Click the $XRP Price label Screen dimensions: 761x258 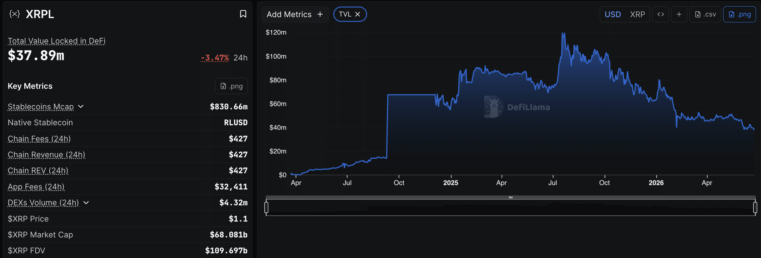click(x=28, y=219)
